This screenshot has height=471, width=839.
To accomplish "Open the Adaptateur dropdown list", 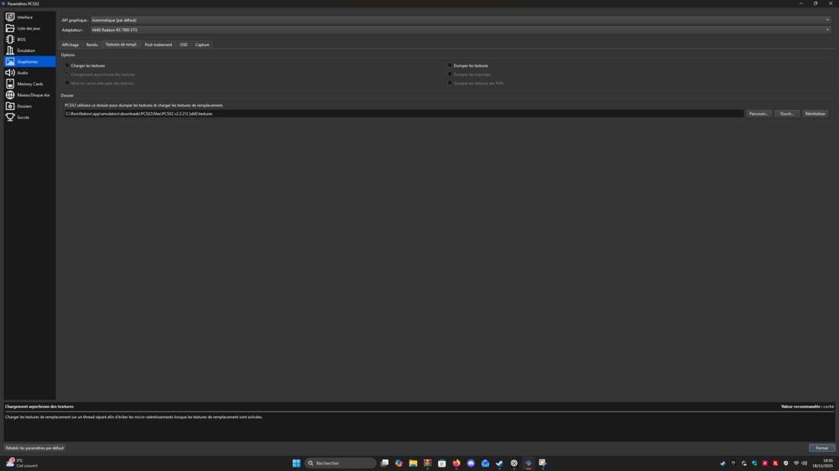I will click(x=460, y=30).
